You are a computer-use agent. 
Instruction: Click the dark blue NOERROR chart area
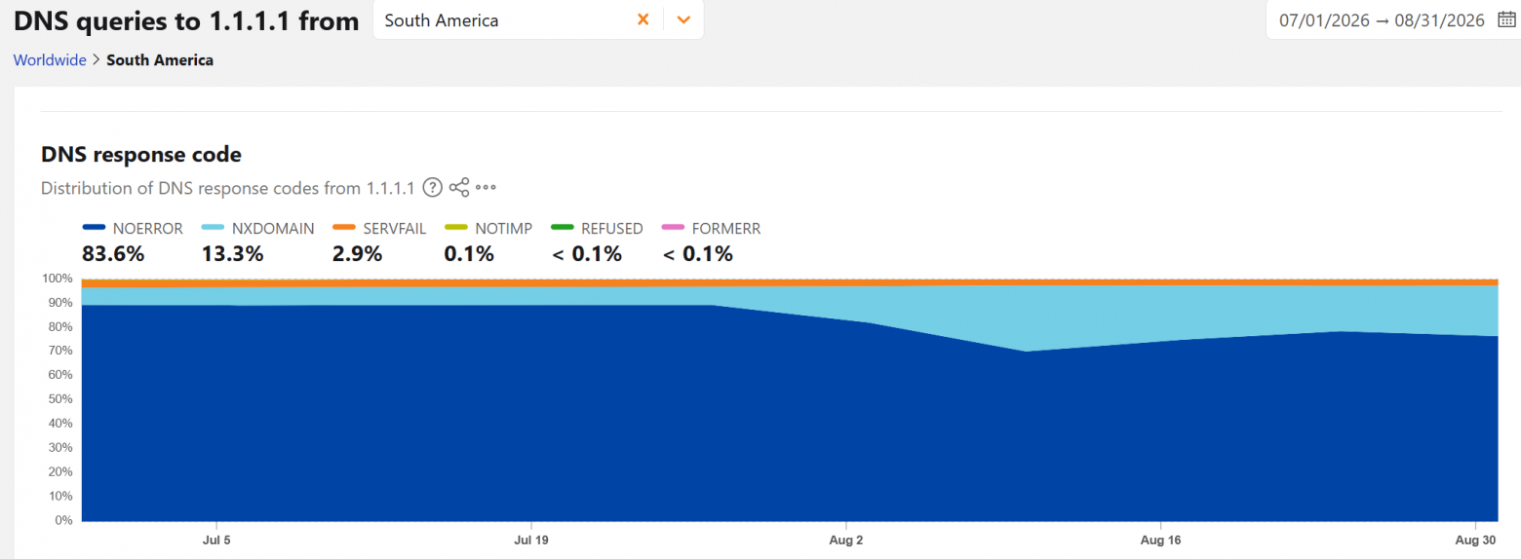tap(682, 429)
